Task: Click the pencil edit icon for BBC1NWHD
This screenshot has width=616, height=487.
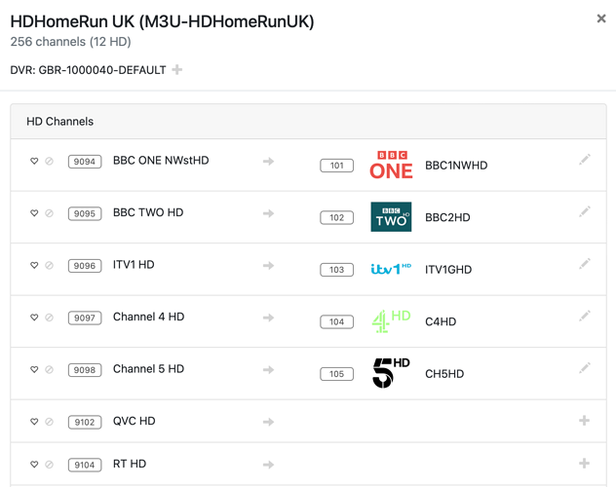Action: [584, 160]
